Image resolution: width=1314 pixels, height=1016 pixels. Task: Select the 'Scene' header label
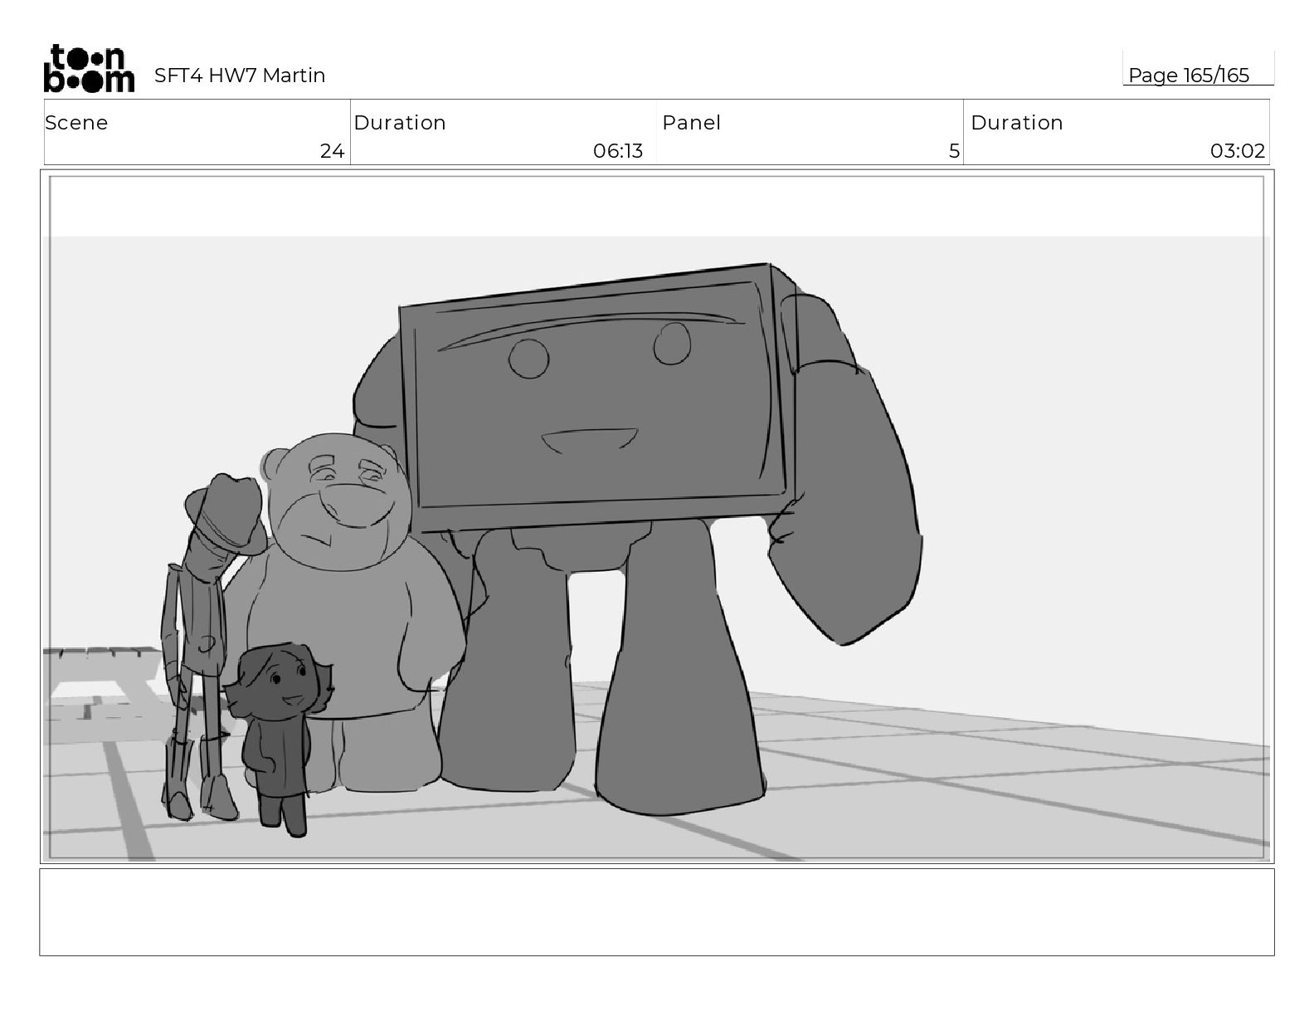(76, 123)
